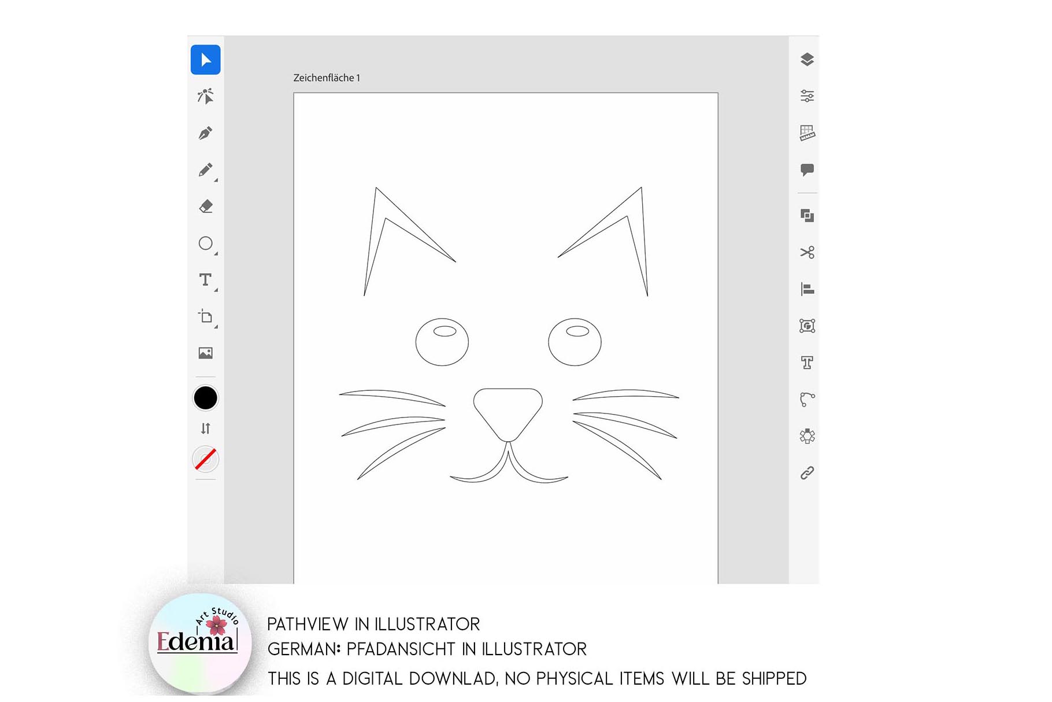This screenshot has width=1052, height=702.
Task: Select the Ellipse shape tool
Action: pos(205,243)
